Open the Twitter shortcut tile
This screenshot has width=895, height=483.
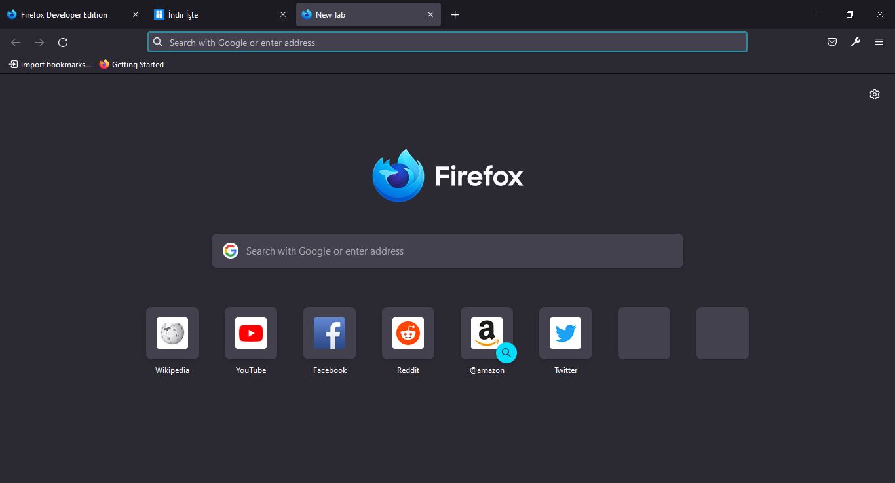pyautogui.click(x=565, y=333)
